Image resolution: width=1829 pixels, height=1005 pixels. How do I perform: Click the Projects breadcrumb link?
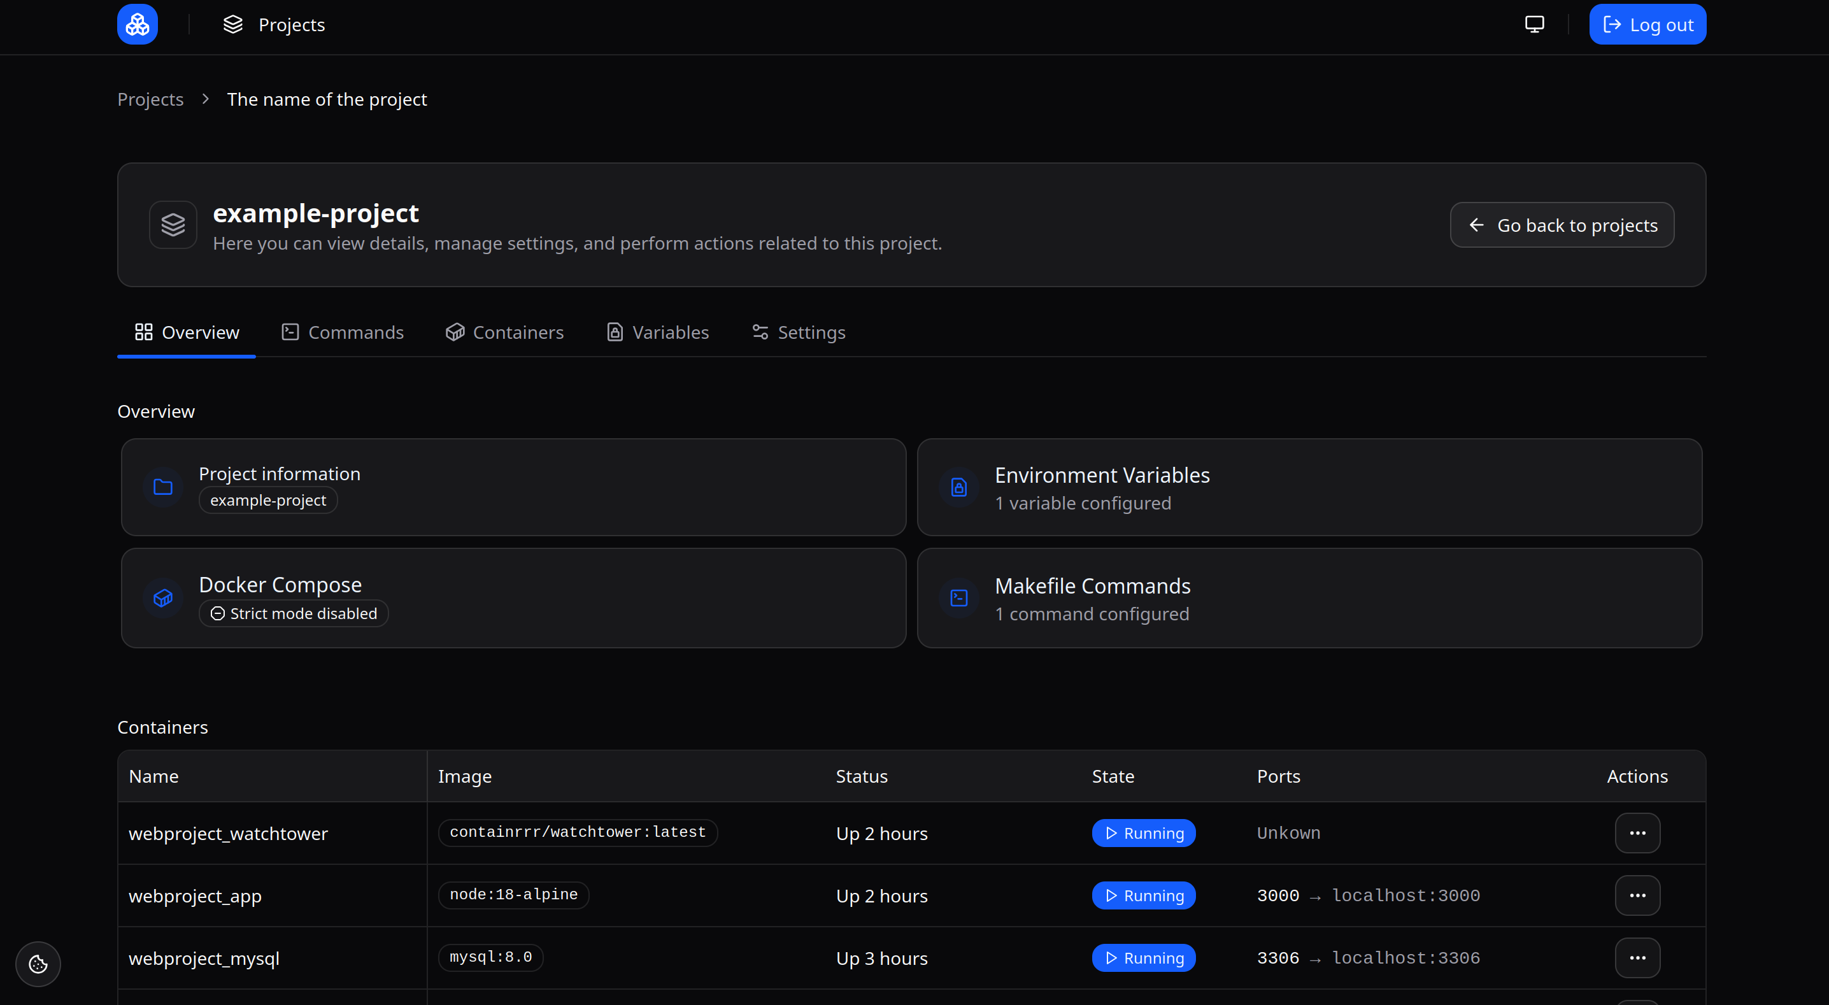click(x=150, y=99)
